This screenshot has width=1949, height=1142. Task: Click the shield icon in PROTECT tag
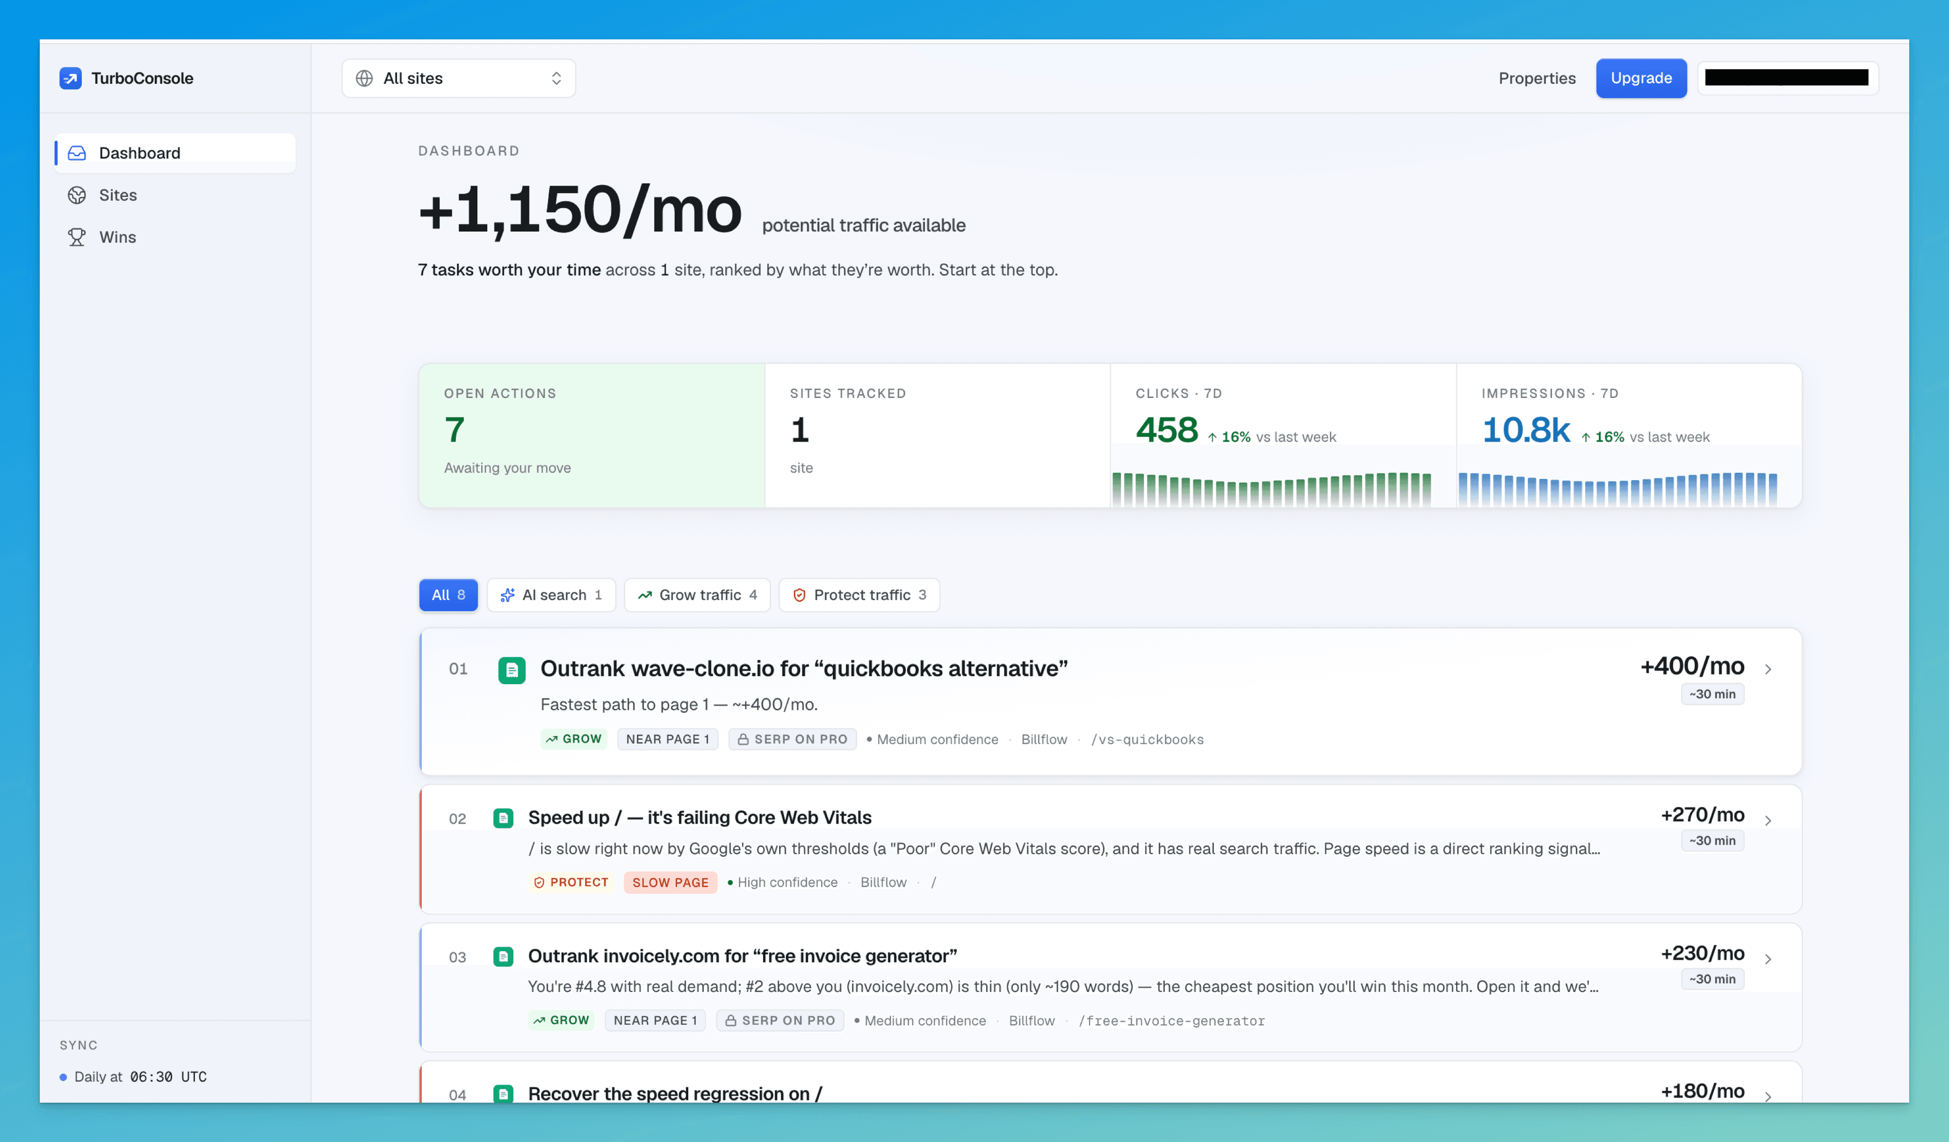[x=539, y=882]
